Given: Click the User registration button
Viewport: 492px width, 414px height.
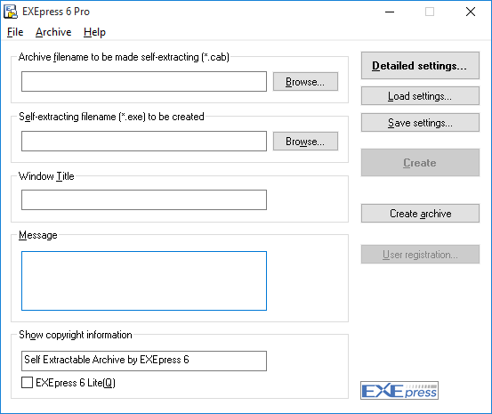Looking at the screenshot, I should [x=420, y=254].
